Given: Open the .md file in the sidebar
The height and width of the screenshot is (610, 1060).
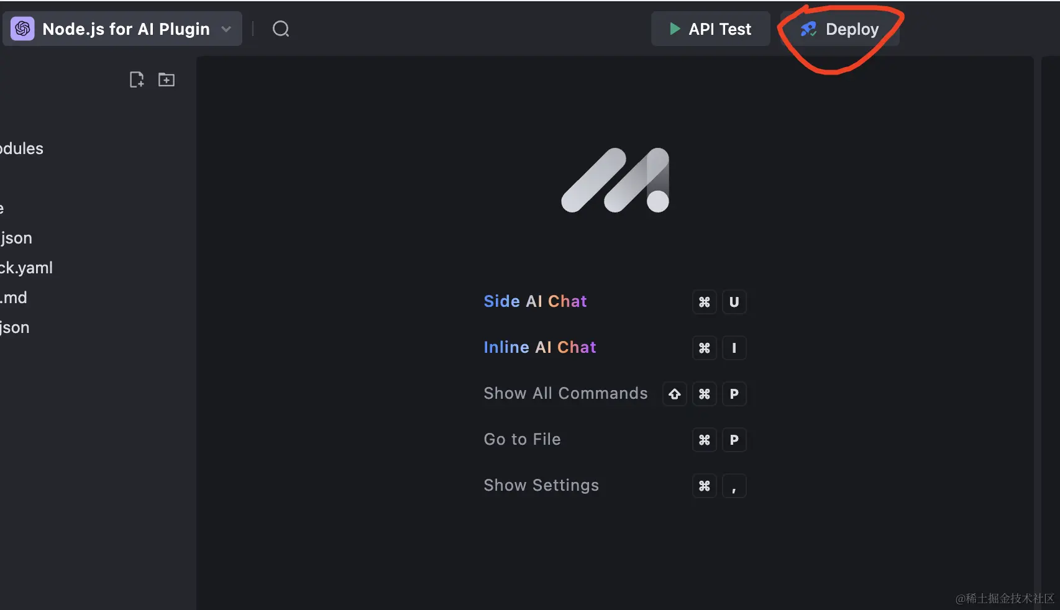Looking at the screenshot, I should point(14,298).
